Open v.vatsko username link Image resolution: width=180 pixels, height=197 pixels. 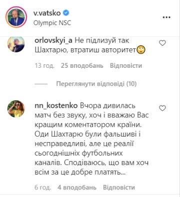click(47, 13)
